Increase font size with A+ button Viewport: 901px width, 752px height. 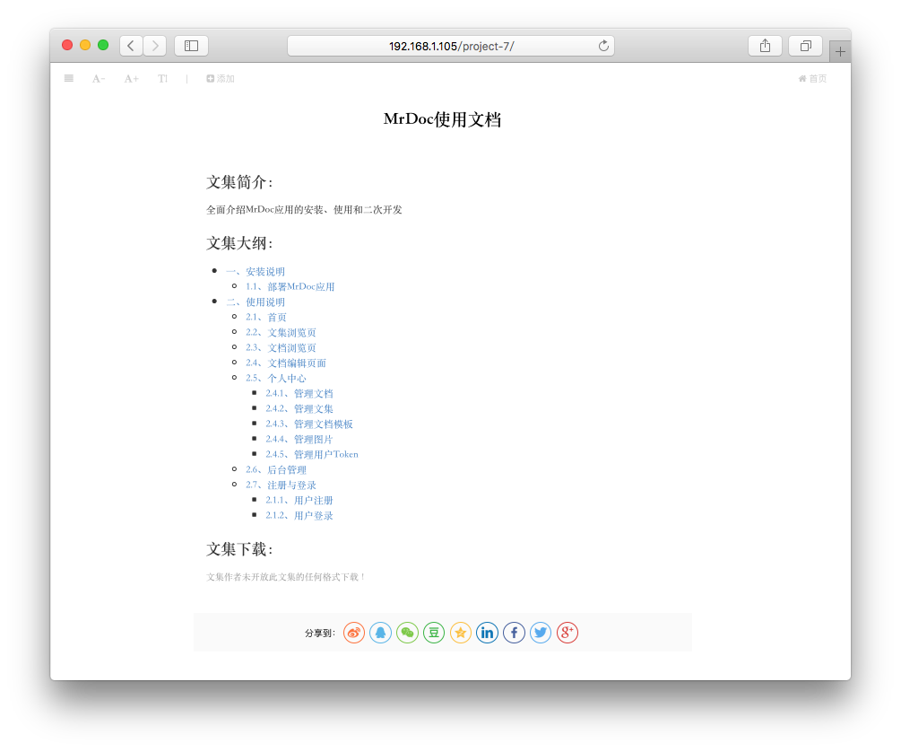pyautogui.click(x=131, y=79)
